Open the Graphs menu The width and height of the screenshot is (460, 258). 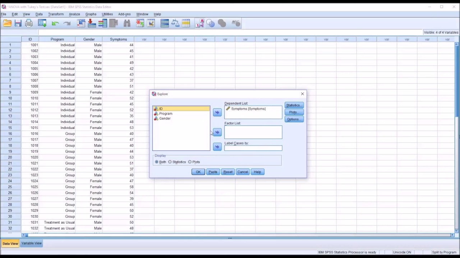91,14
